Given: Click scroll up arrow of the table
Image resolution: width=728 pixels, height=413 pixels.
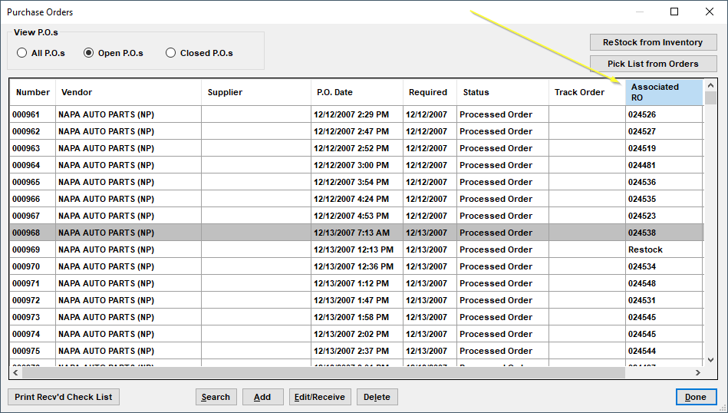Looking at the screenshot, I should [710, 85].
